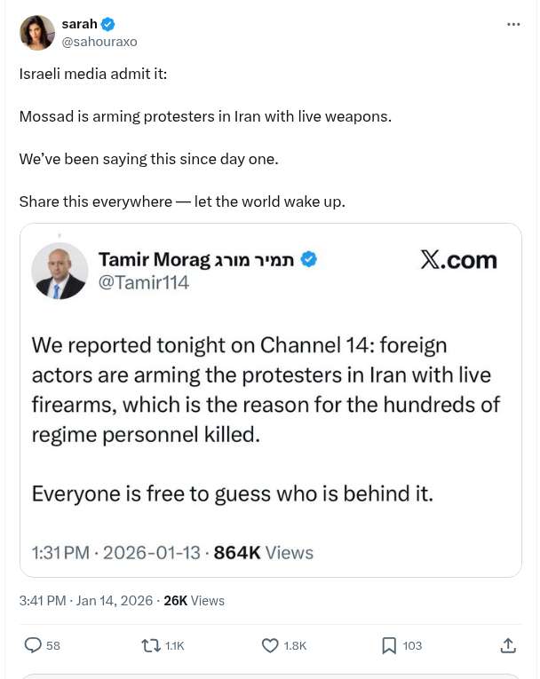The height and width of the screenshot is (679, 540).
Task: Open sarah's profile picture
Action: tap(37, 33)
